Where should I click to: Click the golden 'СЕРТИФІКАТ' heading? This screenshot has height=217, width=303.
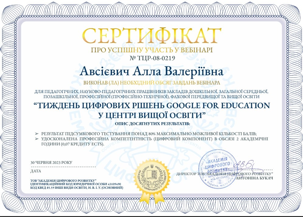click(152, 36)
